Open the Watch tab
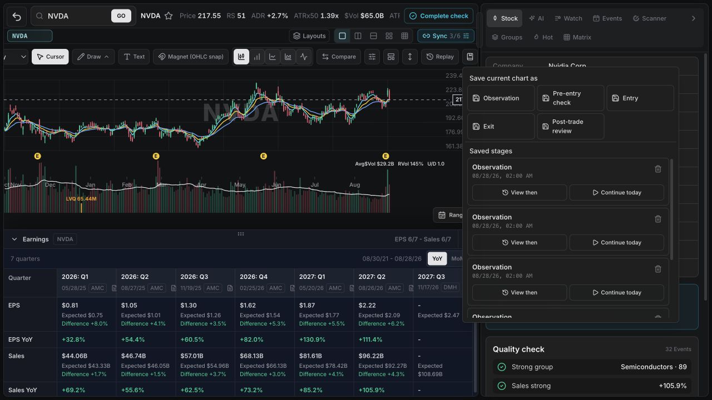Screen dimensions: 712x400 coord(568,18)
